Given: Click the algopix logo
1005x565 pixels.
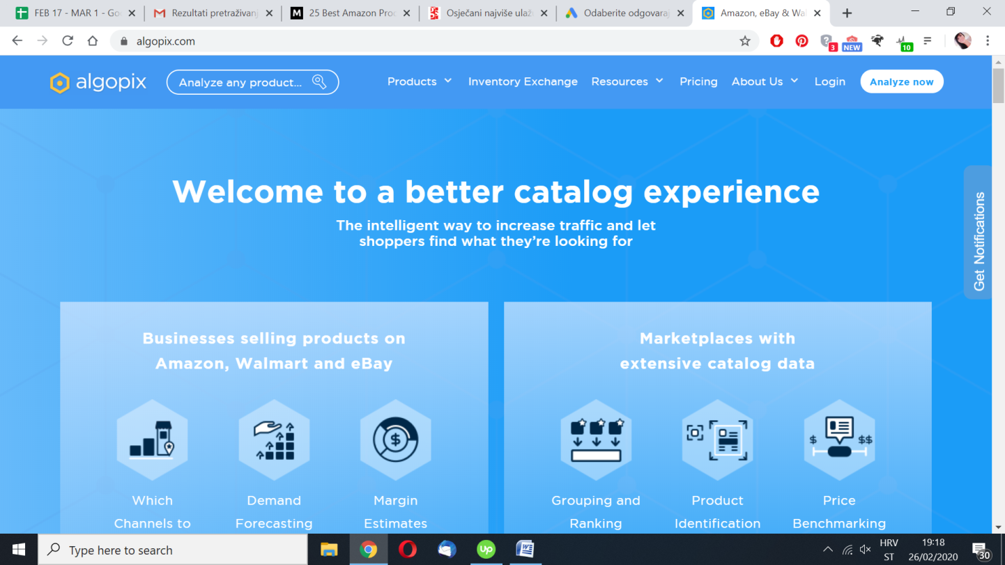Looking at the screenshot, I should (98, 82).
